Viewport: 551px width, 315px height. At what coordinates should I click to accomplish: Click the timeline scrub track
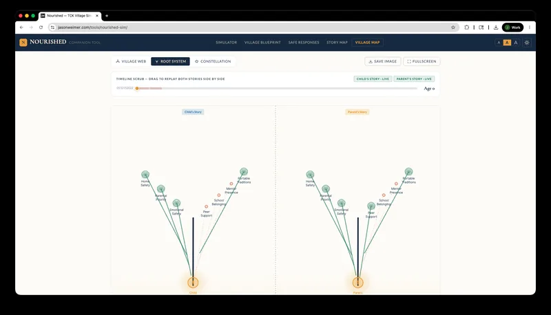277,89
